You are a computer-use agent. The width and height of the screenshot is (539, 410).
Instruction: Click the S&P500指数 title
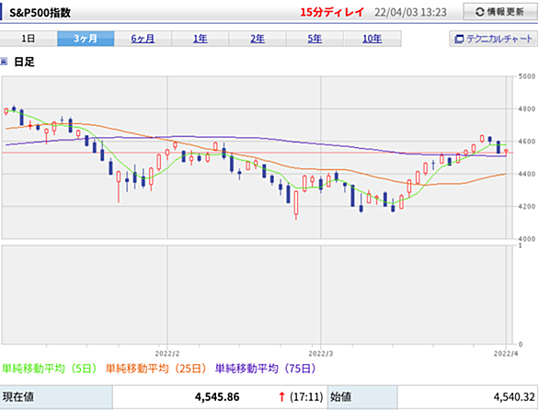pyautogui.click(x=40, y=13)
